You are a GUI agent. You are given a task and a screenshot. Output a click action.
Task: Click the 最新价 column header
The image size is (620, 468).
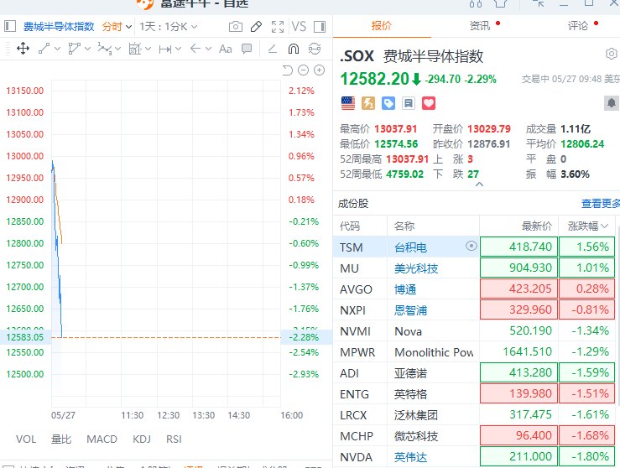pos(537,226)
